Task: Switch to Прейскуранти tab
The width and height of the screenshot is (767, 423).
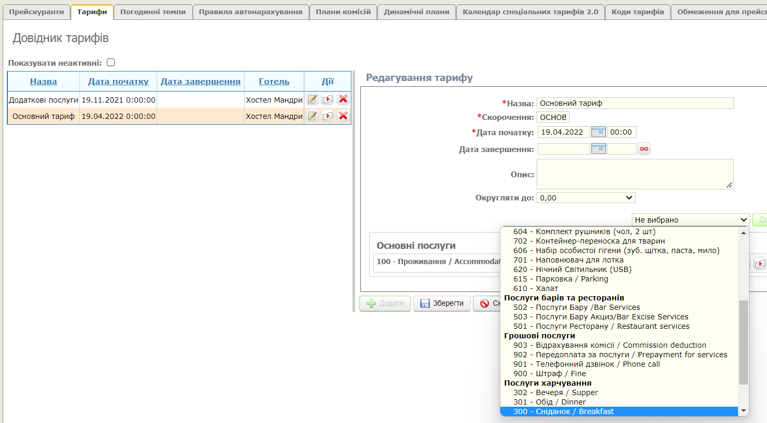Action: pyautogui.click(x=36, y=12)
